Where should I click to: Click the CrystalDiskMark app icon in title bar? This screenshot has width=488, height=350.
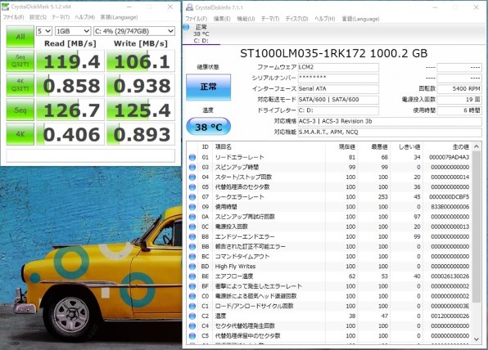point(5,7)
